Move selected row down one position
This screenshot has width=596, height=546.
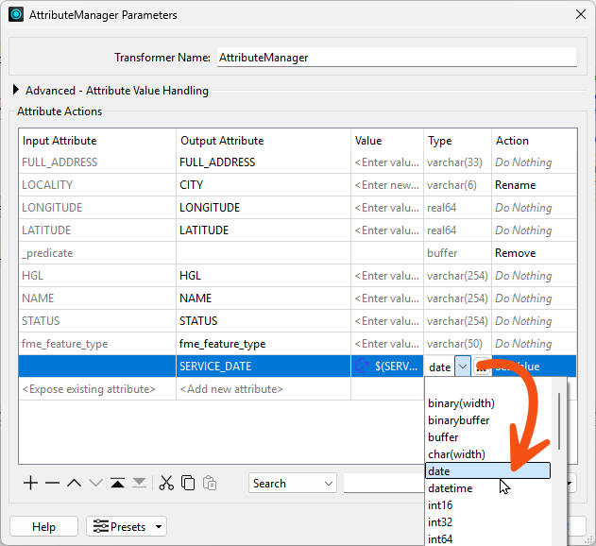[95, 484]
